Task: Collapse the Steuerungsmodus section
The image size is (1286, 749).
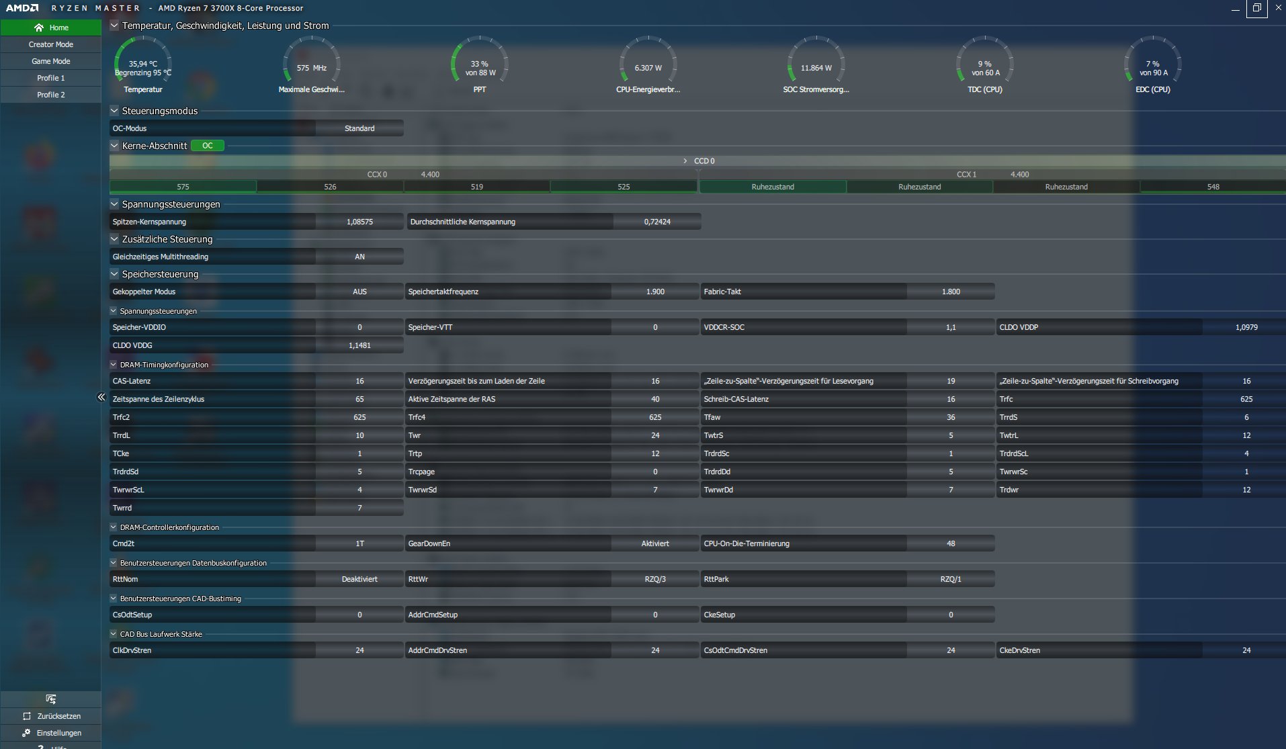Action: click(114, 111)
